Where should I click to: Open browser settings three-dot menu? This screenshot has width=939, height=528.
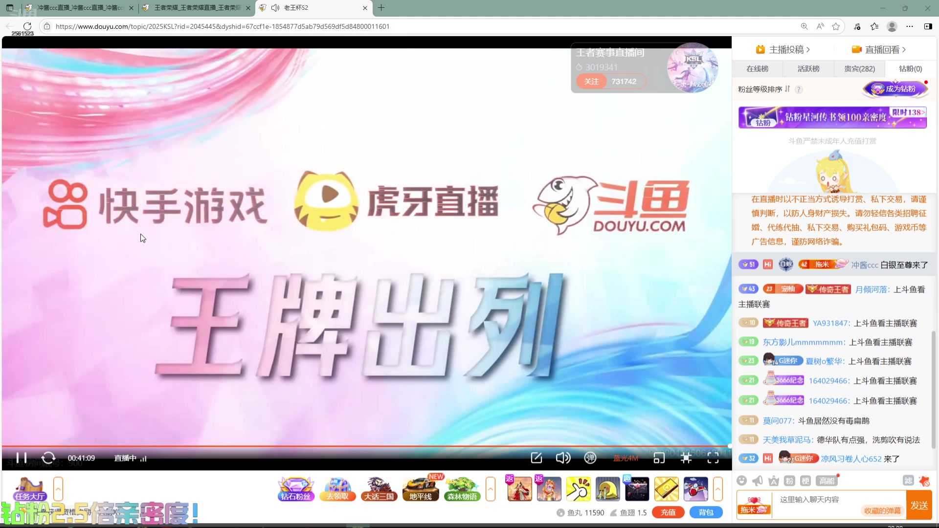910,26
